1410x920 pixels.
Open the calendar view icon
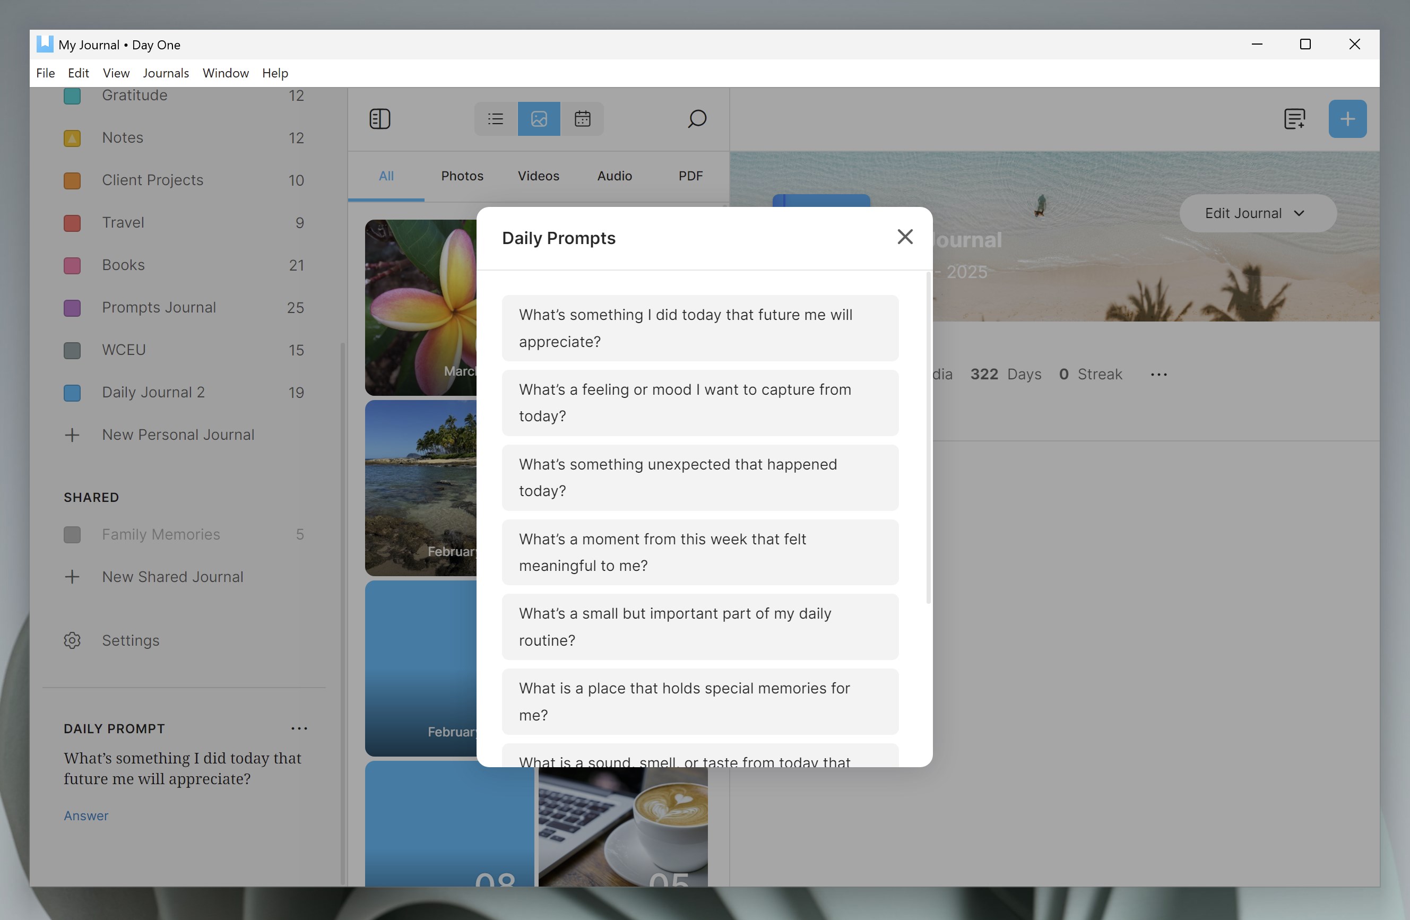(x=582, y=118)
